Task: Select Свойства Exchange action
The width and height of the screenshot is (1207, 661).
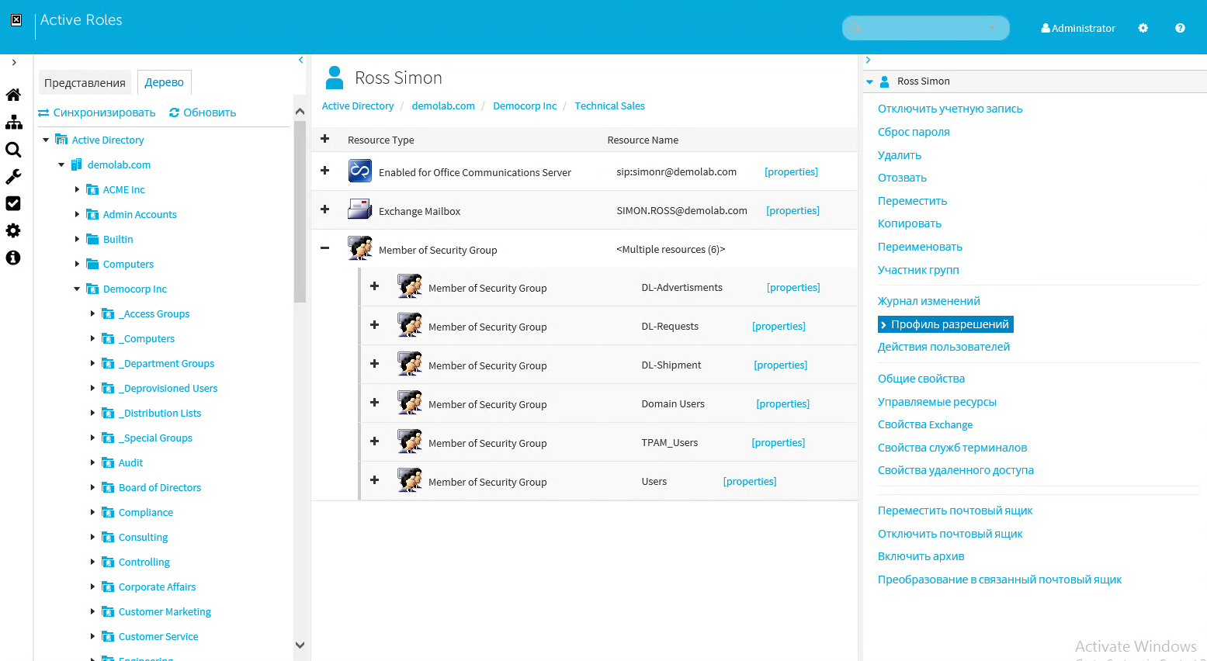Action: tap(925, 424)
